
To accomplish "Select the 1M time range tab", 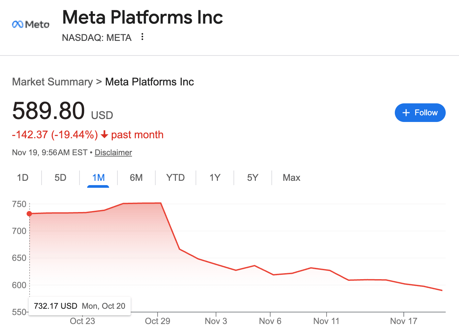I will (x=98, y=178).
